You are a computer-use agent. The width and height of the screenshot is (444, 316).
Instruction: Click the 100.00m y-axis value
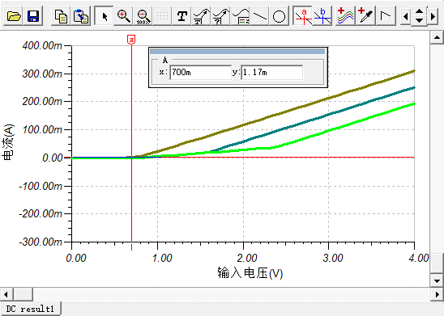point(42,129)
